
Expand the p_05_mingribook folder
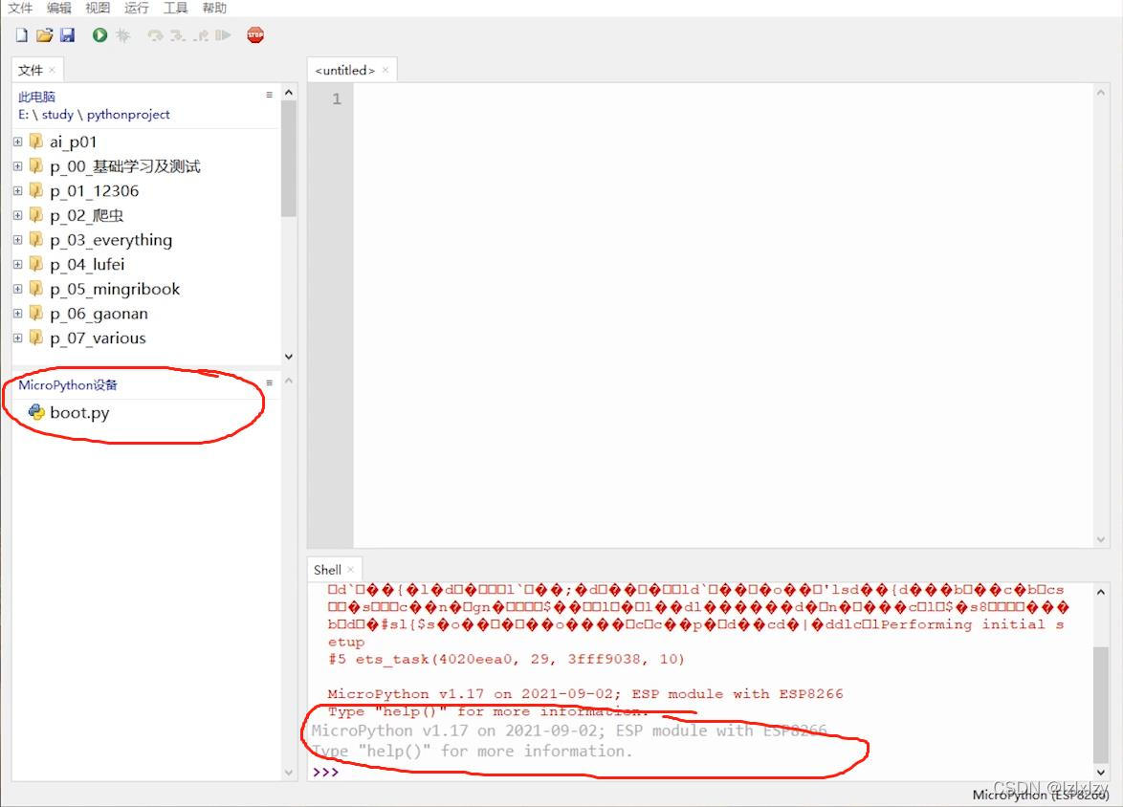click(x=18, y=289)
